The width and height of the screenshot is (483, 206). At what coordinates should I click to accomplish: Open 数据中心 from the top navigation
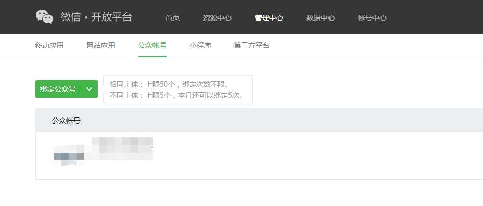[320, 18]
